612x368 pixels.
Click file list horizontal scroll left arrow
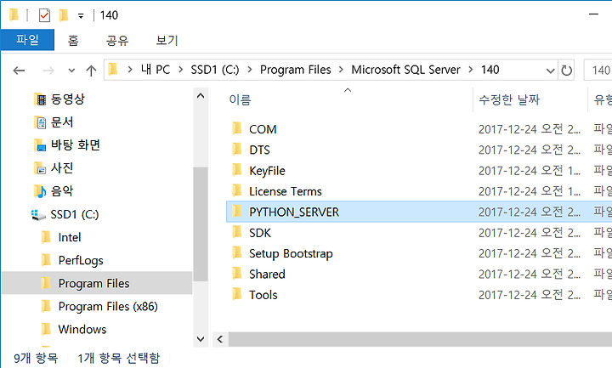click(220, 339)
